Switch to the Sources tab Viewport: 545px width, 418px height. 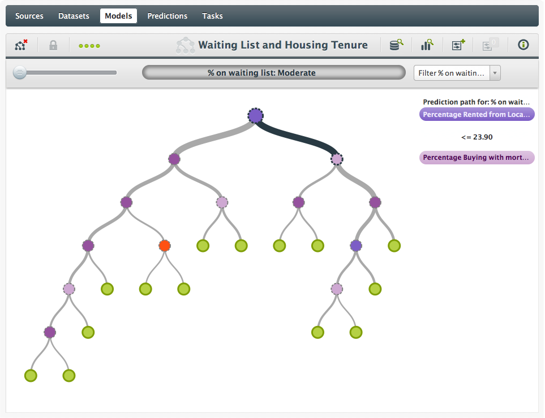tap(29, 16)
